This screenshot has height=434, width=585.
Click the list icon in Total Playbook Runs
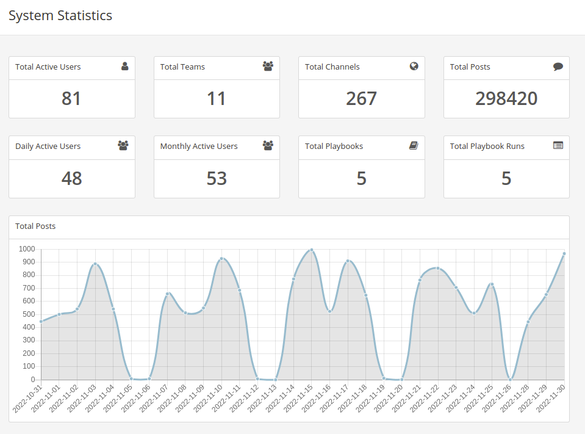click(x=558, y=145)
